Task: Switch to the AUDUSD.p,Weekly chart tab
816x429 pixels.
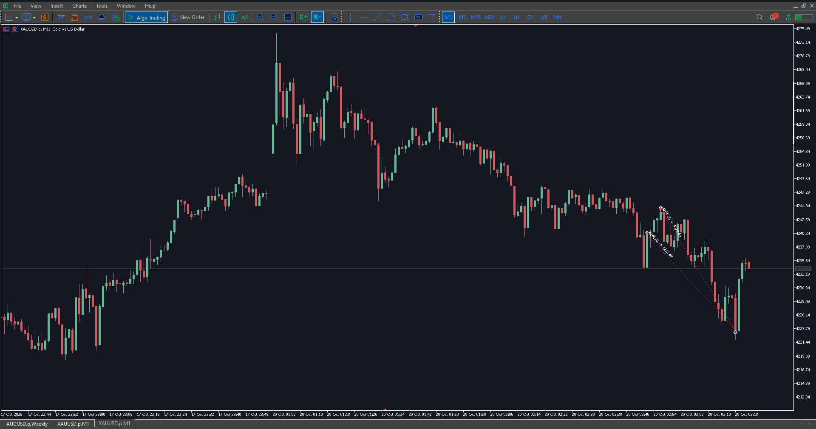Action: pyautogui.click(x=27, y=424)
